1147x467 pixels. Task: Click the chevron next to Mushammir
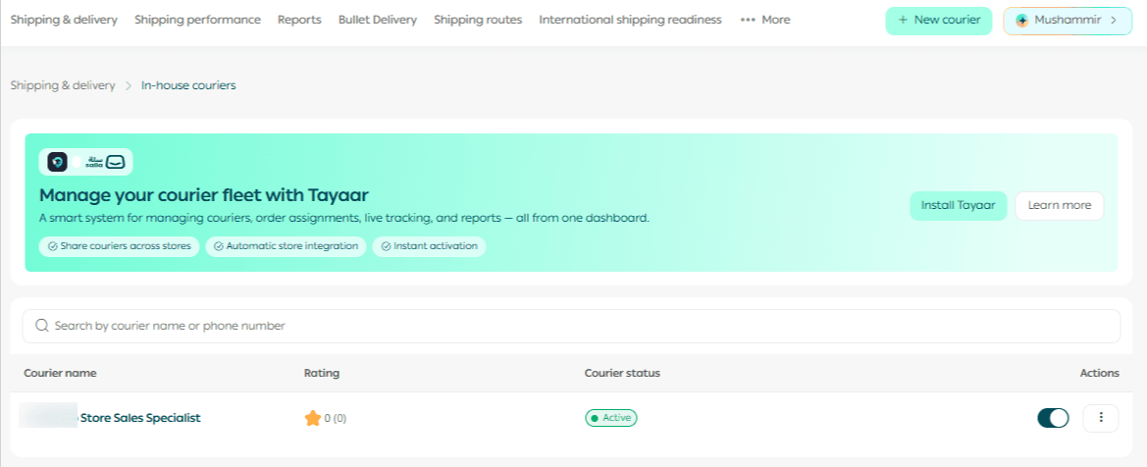click(x=1114, y=21)
